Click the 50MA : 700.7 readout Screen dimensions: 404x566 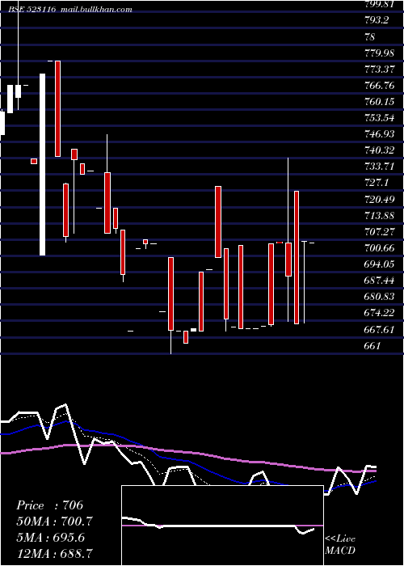click(55, 522)
